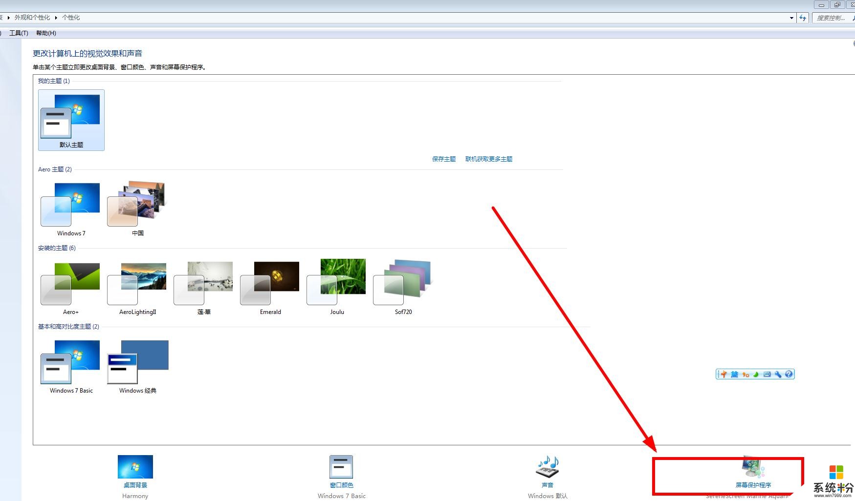Click the 我的主题 (1) group header
This screenshot has height=501, width=855.
point(54,81)
